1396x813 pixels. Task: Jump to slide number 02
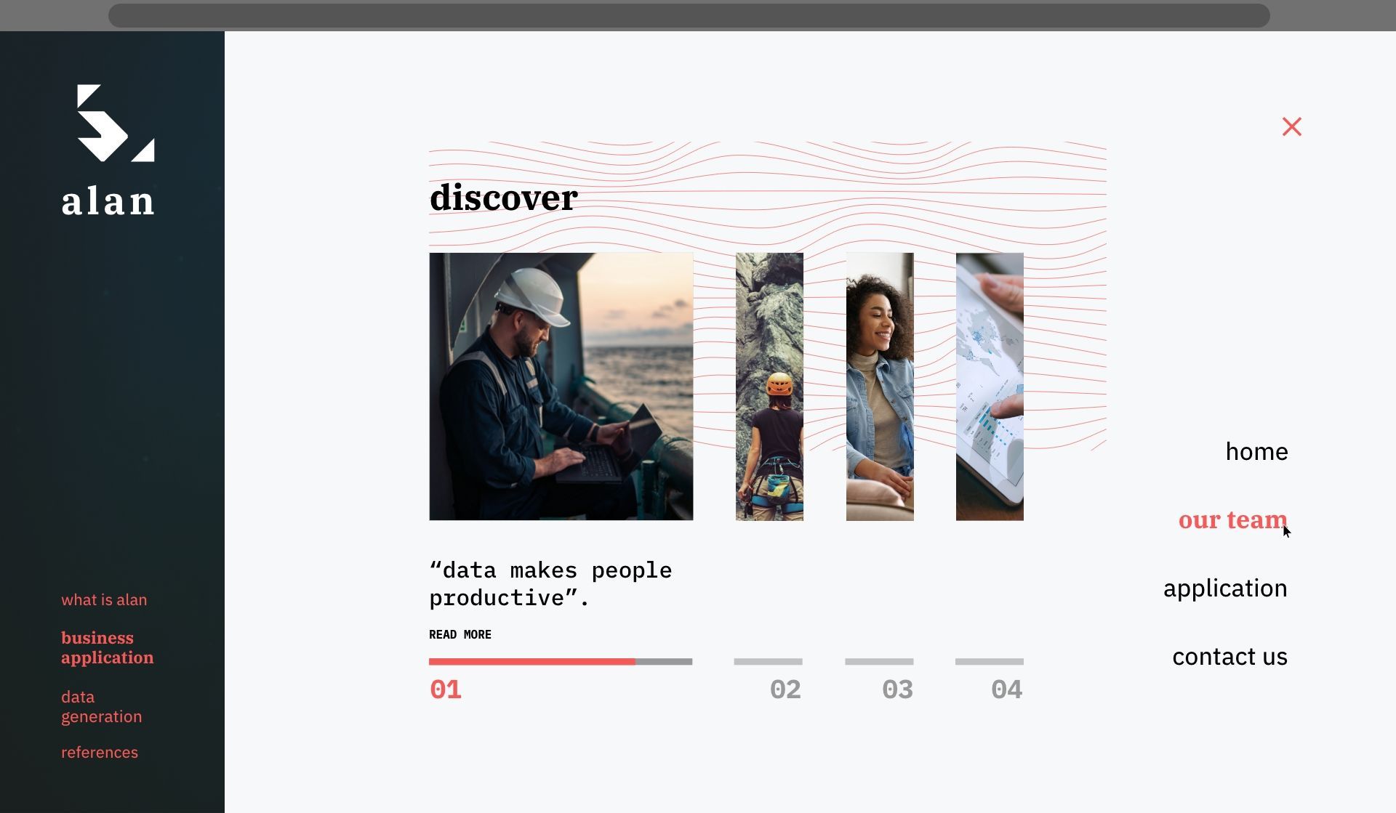[x=785, y=689]
